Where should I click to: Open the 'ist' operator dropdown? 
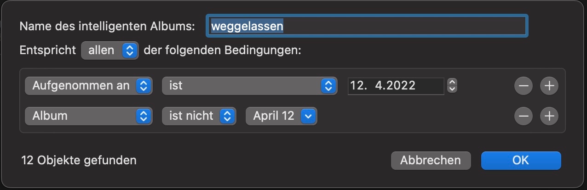coord(247,85)
